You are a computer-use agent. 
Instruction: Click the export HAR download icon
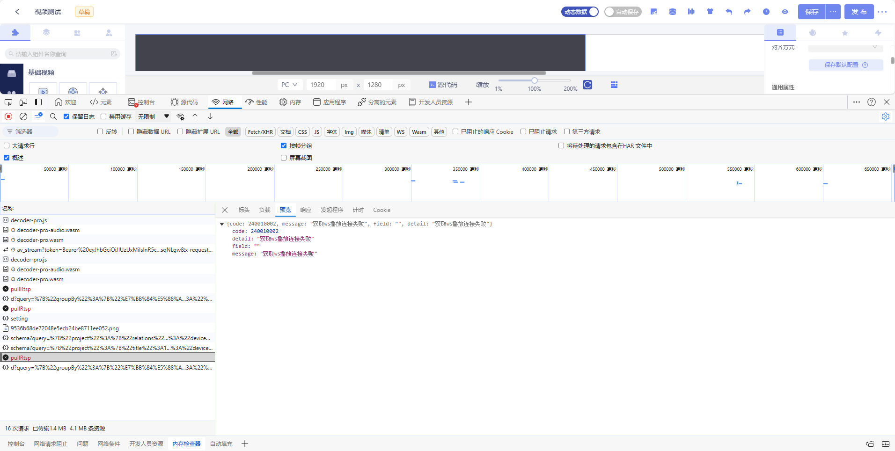click(x=210, y=116)
